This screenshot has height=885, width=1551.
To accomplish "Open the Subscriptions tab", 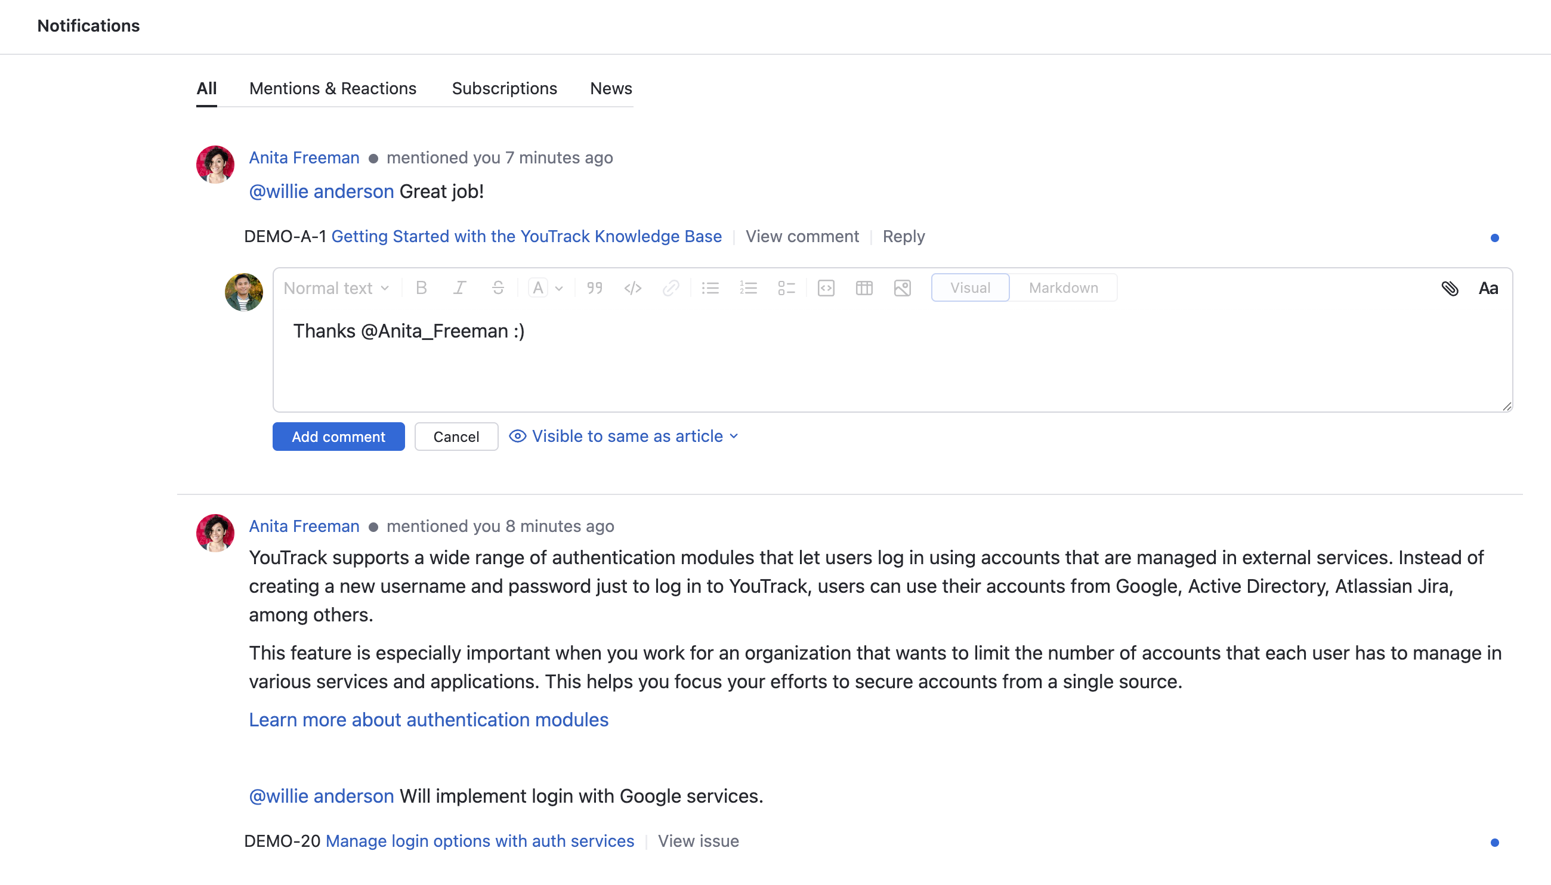I will pyautogui.click(x=504, y=89).
